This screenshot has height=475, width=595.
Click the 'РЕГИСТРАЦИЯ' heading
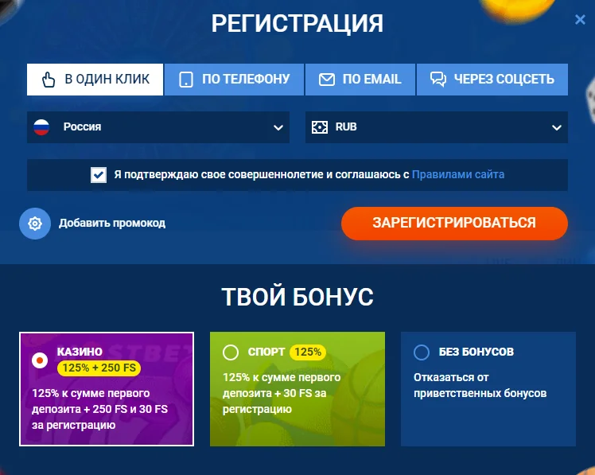[297, 23]
